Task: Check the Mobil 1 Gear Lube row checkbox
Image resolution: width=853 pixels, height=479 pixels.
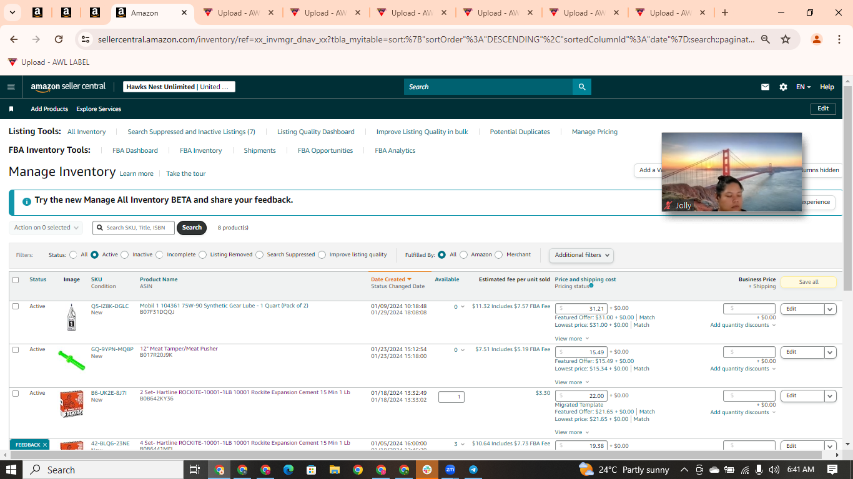Action: pos(16,306)
